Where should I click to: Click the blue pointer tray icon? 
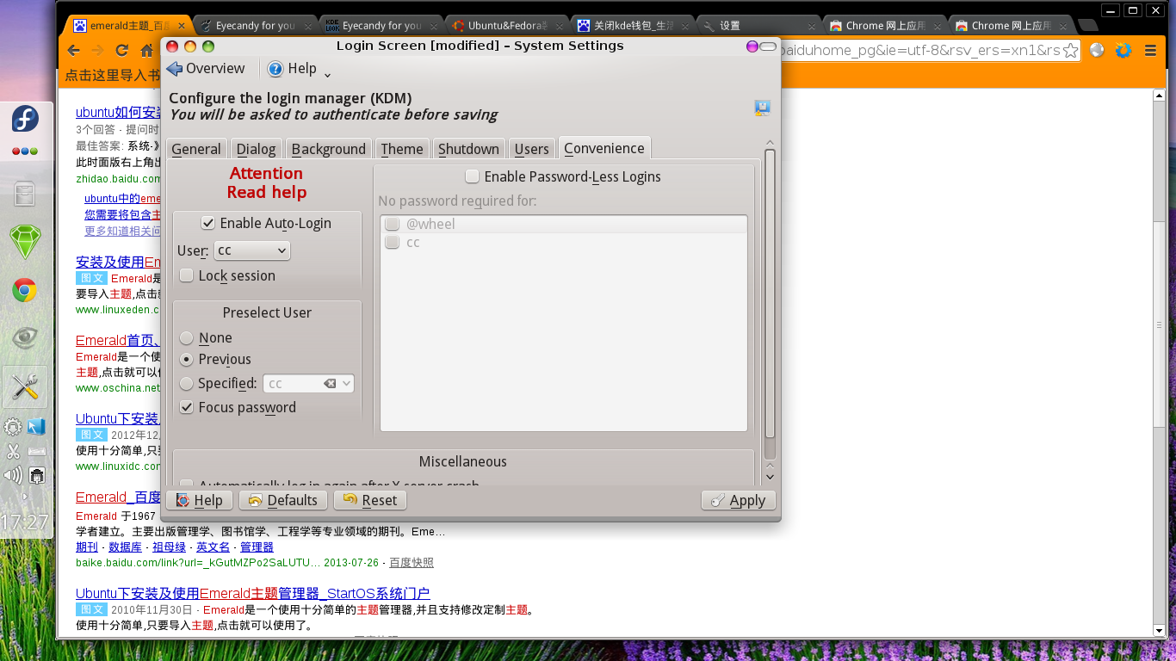pyautogui.click(x=36, y=427)
